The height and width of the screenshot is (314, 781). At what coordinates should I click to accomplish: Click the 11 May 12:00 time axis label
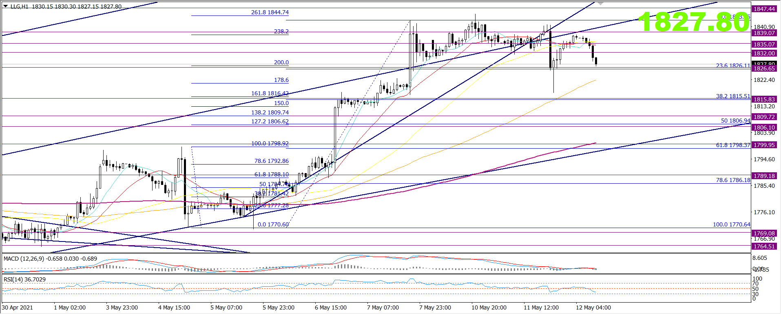[541, 307]
